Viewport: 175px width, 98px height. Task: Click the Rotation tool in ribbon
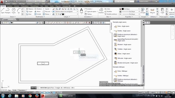tap(38, 9)
